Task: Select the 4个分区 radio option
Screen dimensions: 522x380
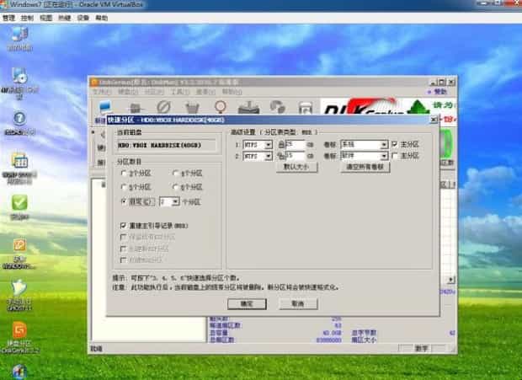Action: tap(175, 174)
